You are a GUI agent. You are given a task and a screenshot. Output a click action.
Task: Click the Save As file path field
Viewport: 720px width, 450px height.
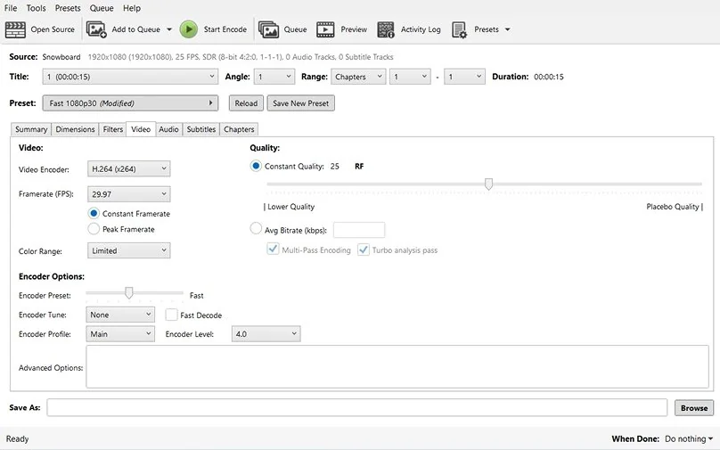point(356,408)
